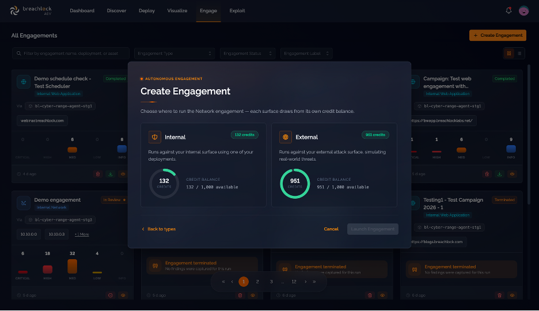Click the shield icon beside Internal

pos(155,136)
